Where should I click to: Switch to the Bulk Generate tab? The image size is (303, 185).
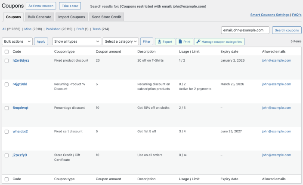click(40, 17)
